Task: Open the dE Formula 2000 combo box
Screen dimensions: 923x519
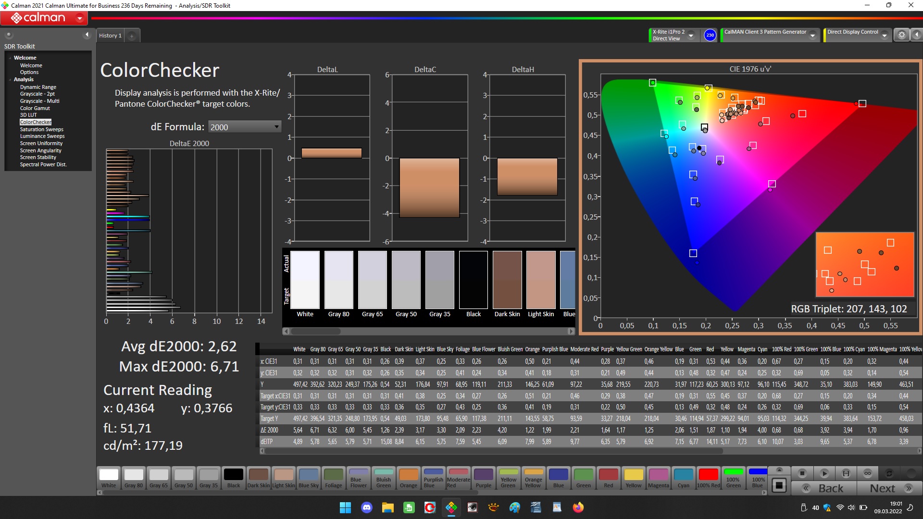Action: 244,127
